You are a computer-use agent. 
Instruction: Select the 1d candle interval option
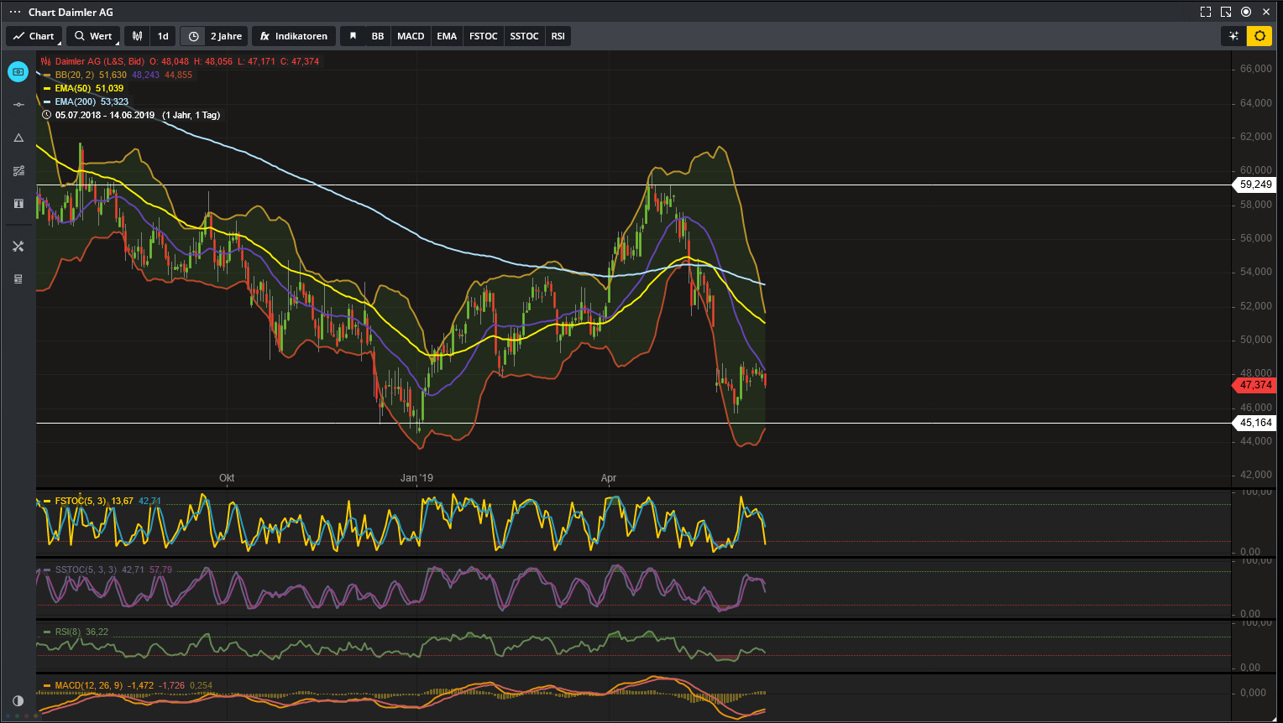click(163, 36)
